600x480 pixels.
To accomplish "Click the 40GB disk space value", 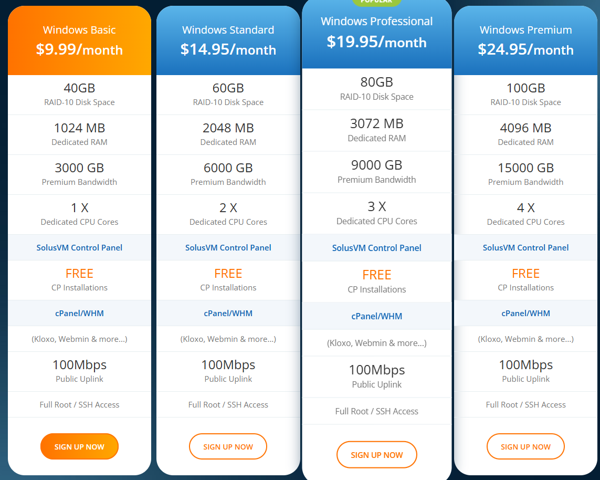I will click(x=79, y=88).
